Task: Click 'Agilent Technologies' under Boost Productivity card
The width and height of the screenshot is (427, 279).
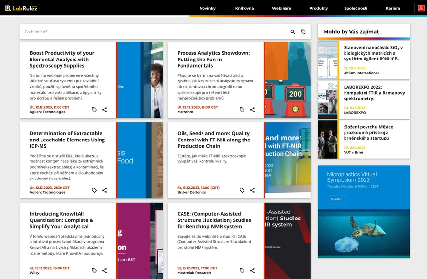Action: (47, 112)
